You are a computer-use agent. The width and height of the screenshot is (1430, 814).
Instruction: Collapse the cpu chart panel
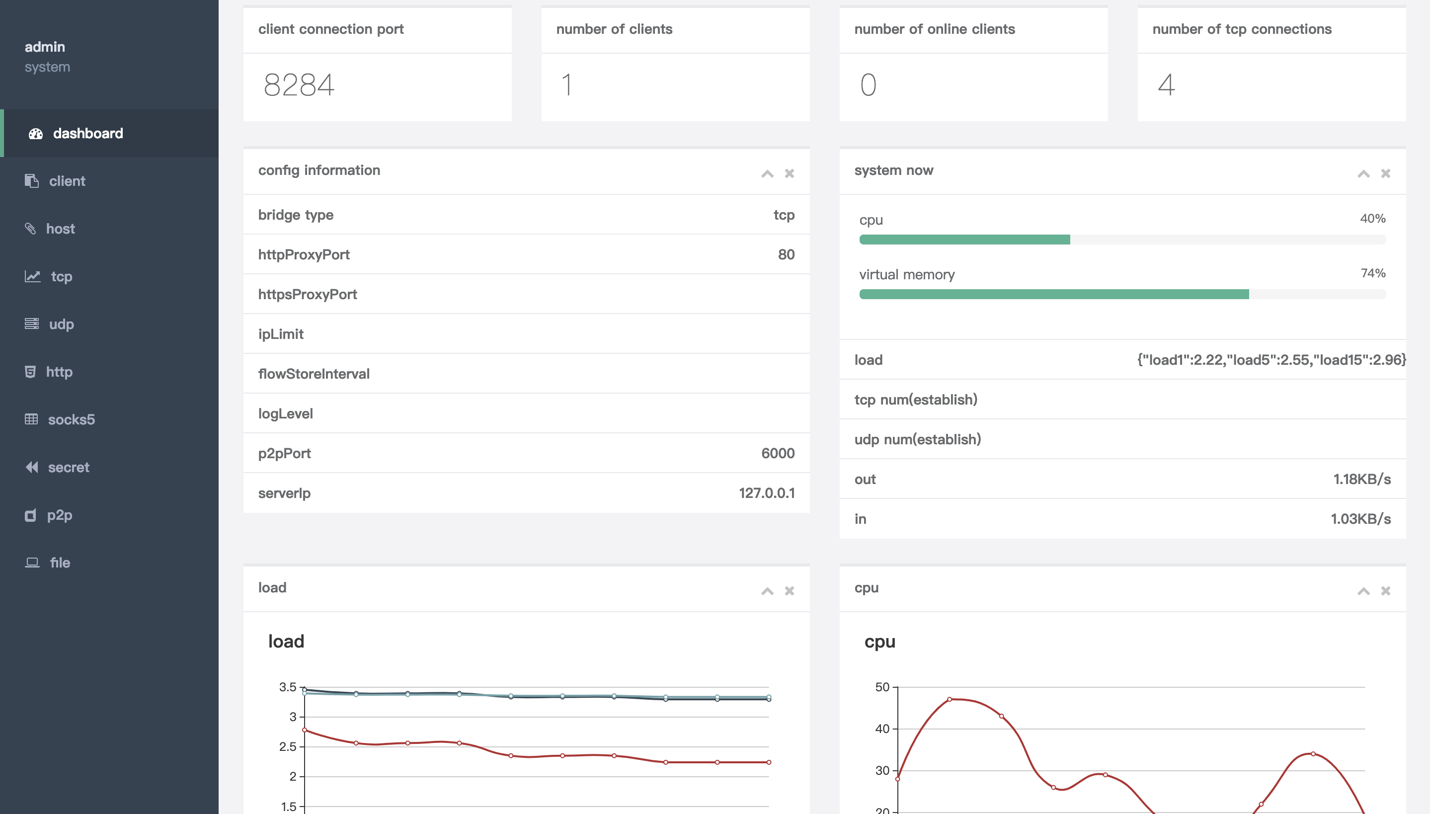(x=1363, y=591)
